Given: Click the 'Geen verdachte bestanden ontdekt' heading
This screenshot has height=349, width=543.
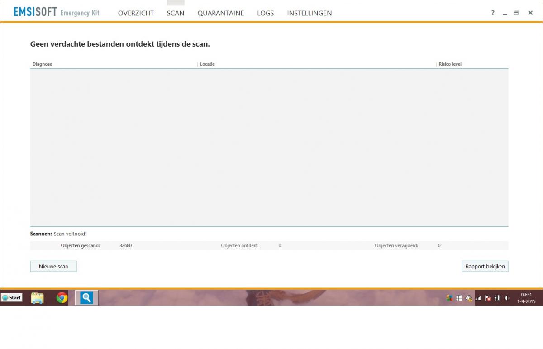Looking at the screenshot, I should pyautogui.click(x=120, y=44).
